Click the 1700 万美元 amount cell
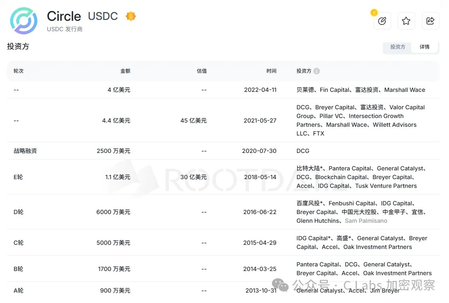This screenshot has height=303, width=449. click(114, 269)
